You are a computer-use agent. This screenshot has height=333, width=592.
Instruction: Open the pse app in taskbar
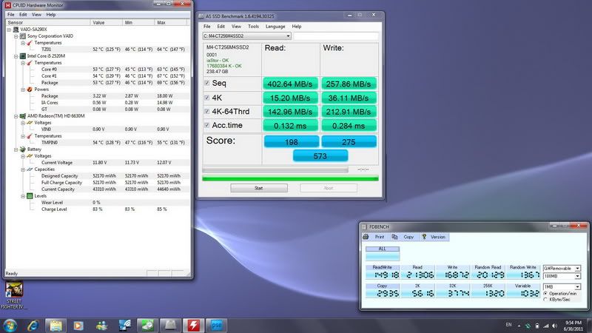coord(216,324)
